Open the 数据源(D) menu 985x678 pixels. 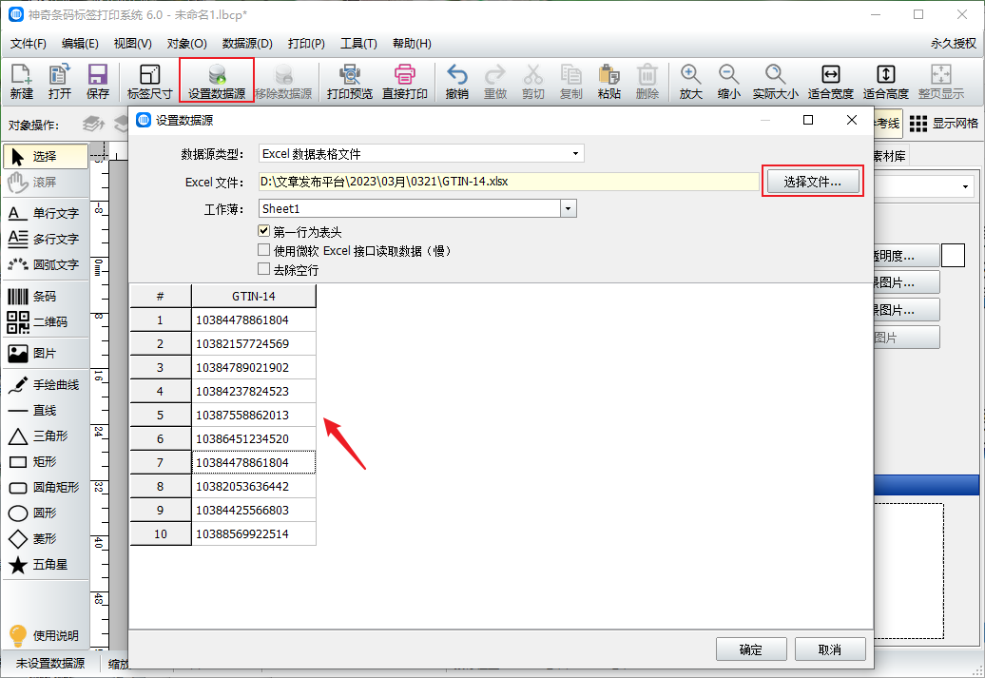point(247,44)
